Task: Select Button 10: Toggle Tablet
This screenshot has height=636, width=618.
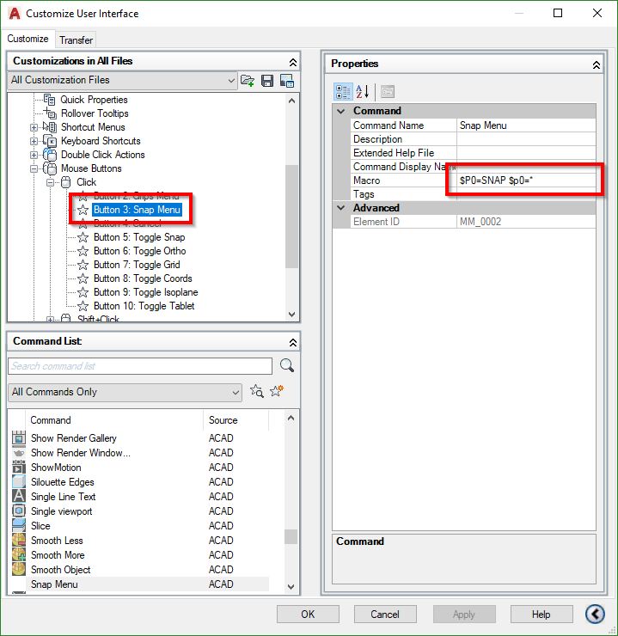Action: pyautogui.click(x=144, y=306)
